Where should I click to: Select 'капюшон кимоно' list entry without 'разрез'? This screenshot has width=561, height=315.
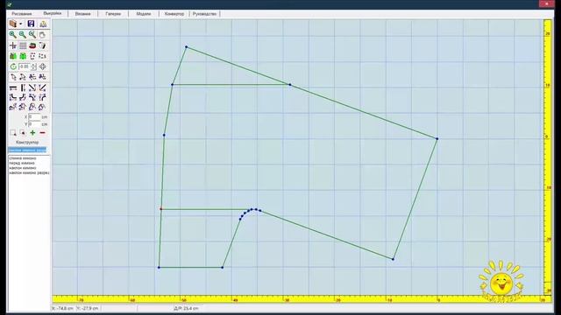click(x=23, y=167)
